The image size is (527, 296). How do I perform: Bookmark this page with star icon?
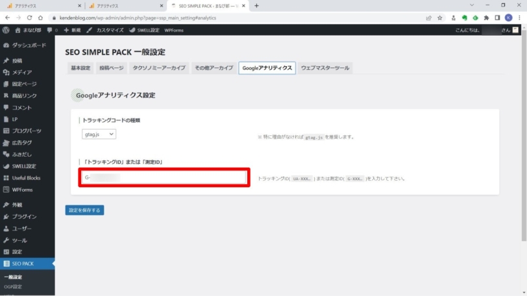(x=439, y=17)
